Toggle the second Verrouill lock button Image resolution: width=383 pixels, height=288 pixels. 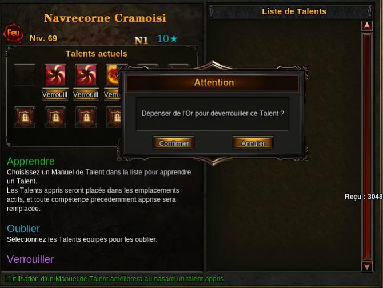click(86, 94)
